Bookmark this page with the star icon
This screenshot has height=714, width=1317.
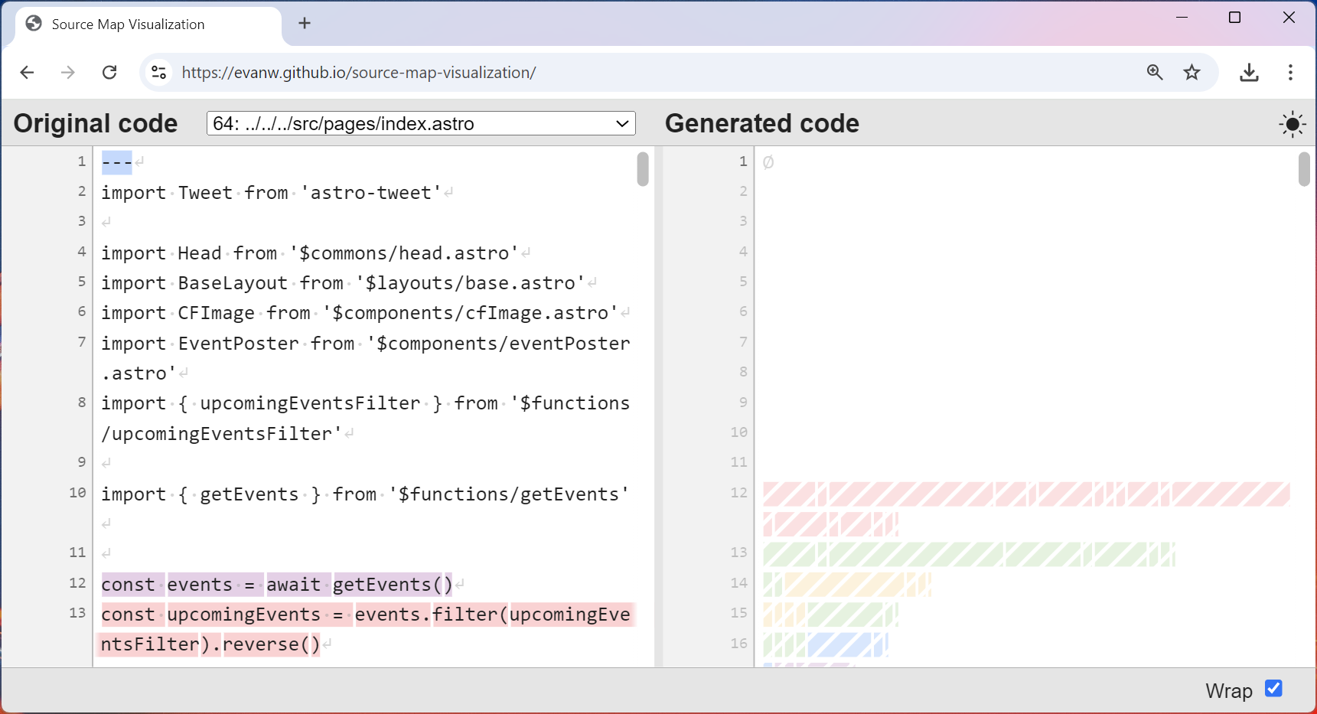[x=1191, y=73]
